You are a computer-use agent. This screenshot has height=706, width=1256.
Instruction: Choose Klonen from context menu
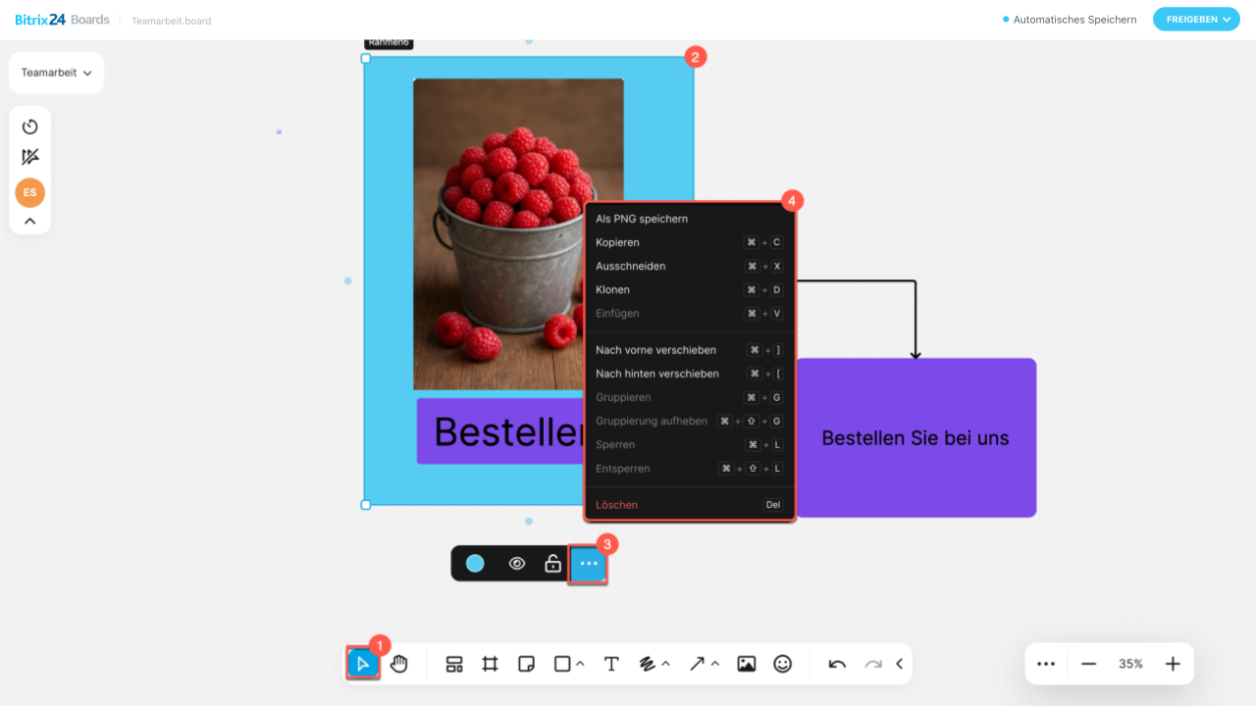690,289
